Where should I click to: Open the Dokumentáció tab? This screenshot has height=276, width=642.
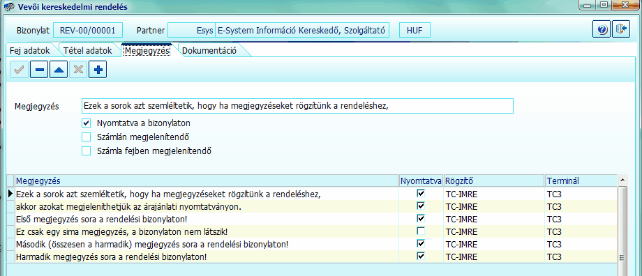209,51
